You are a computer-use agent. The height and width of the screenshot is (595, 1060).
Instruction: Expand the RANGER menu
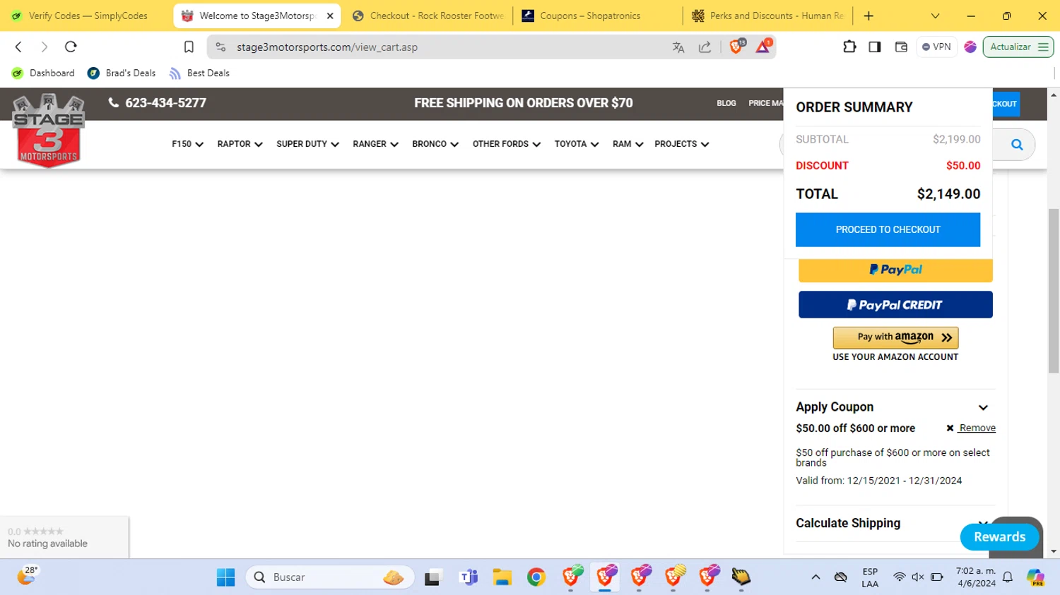(x=375, y=144)
